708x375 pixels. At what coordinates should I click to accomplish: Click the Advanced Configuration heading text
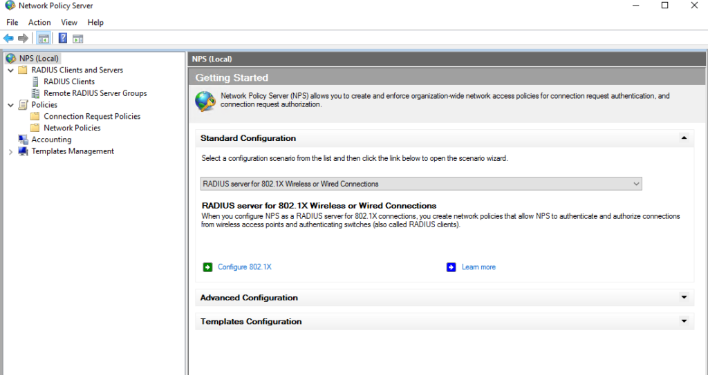coord(249,298)
